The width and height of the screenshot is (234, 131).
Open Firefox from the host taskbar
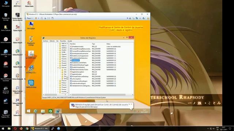pos(21,128)
